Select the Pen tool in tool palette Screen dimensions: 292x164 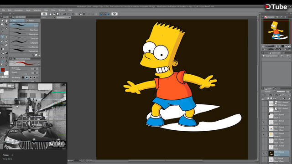click(2, 37)
